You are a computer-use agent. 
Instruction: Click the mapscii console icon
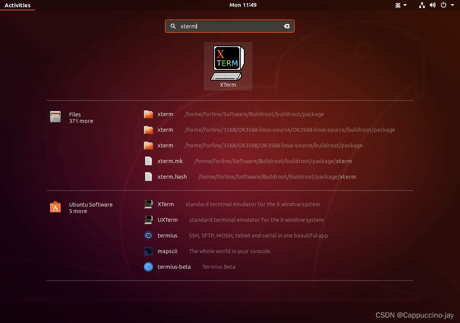pos(148,251)
